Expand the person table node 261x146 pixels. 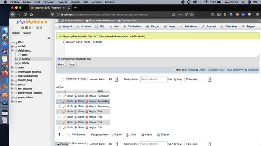(16, 59)
